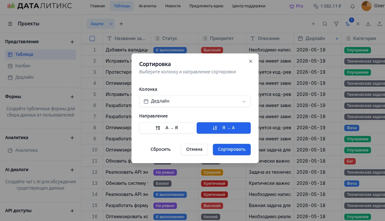
Task: Click the search magnifier icon in toolbar
Action: (325, 24)
